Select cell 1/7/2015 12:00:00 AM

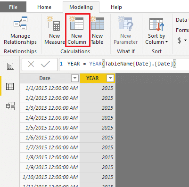(50, 147)
